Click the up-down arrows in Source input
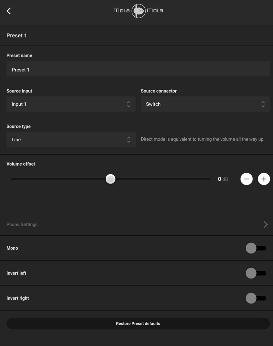 pos(129,104)
